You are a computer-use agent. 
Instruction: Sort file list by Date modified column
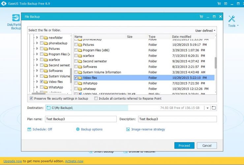pyautogui.click(x=181, y=37)
